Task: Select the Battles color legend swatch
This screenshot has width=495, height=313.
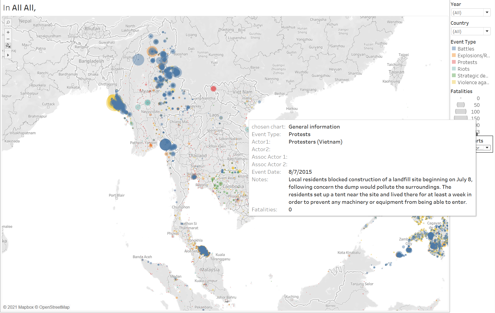Action: point(454,49)
